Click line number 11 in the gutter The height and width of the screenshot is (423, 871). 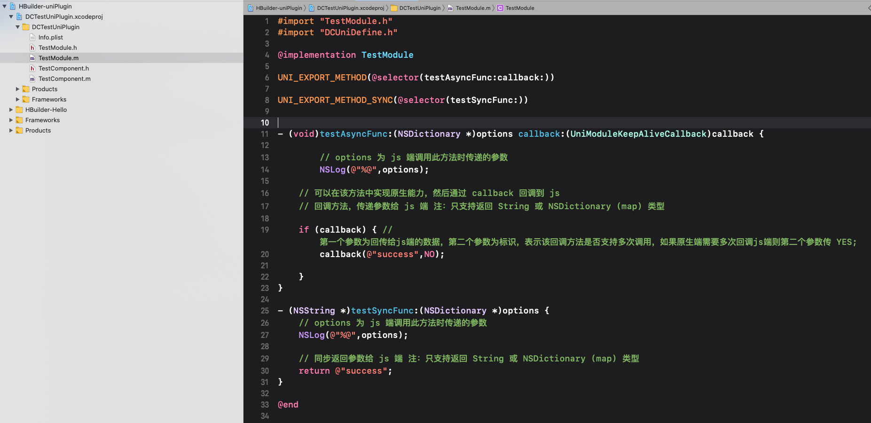point(265,134)
